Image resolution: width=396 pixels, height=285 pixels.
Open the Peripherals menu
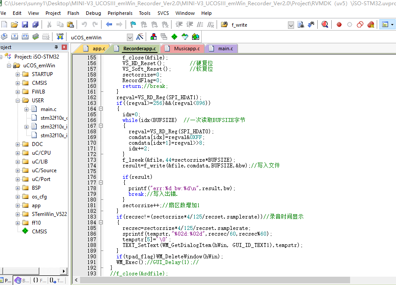tap(120, 13)
